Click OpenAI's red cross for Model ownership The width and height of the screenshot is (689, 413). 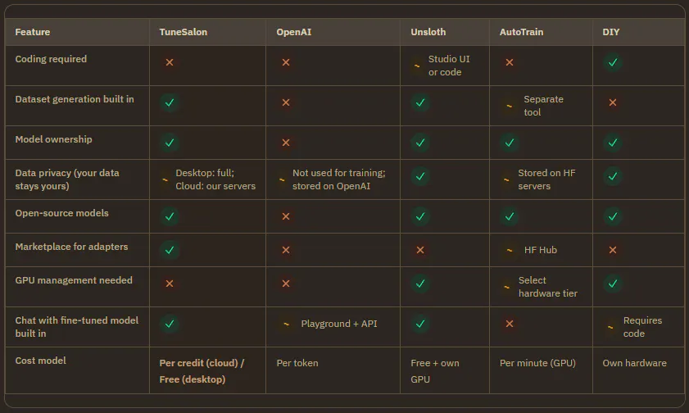tap(286, 143)
